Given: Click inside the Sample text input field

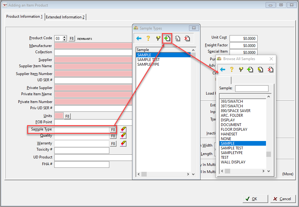Looking at the screenshot, I should click(252, 88).
